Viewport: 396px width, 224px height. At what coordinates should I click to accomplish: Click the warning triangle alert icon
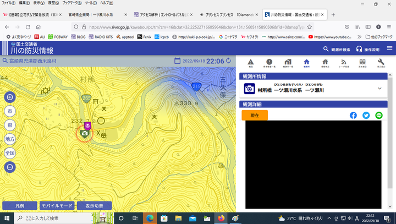point(250,64)
